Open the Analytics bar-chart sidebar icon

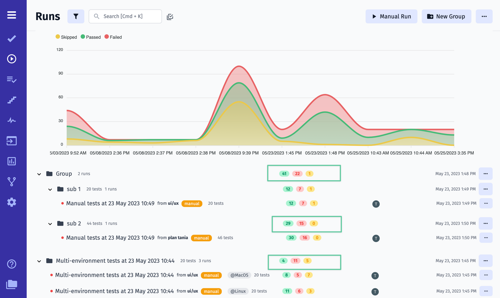(11, 161)
